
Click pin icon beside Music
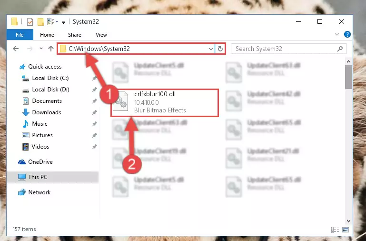click(95, 124)
